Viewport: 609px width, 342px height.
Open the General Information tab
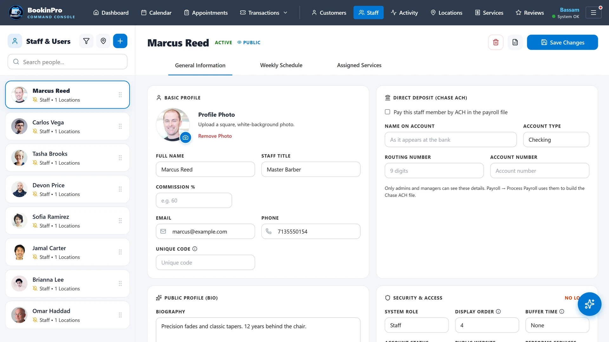(x=200, y=65)
